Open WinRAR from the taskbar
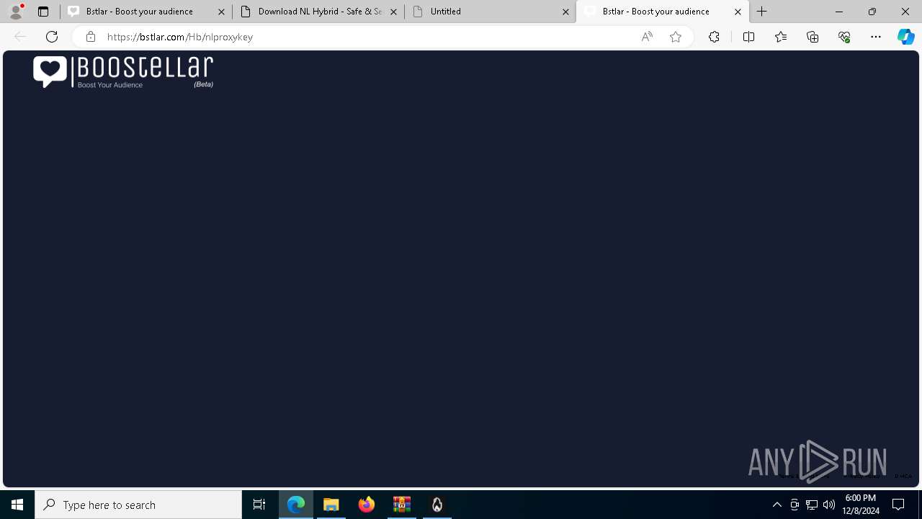 click(x=402, y=505)
